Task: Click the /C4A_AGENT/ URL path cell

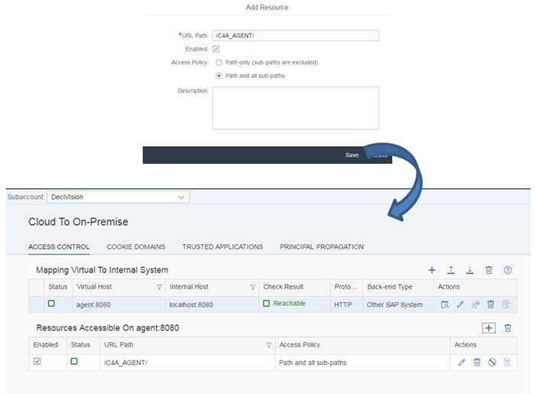Action: [x=187, y=363]
